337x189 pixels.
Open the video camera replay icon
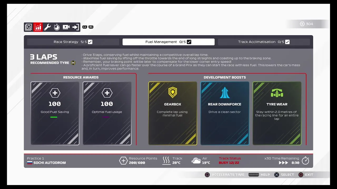coord(66,27)
